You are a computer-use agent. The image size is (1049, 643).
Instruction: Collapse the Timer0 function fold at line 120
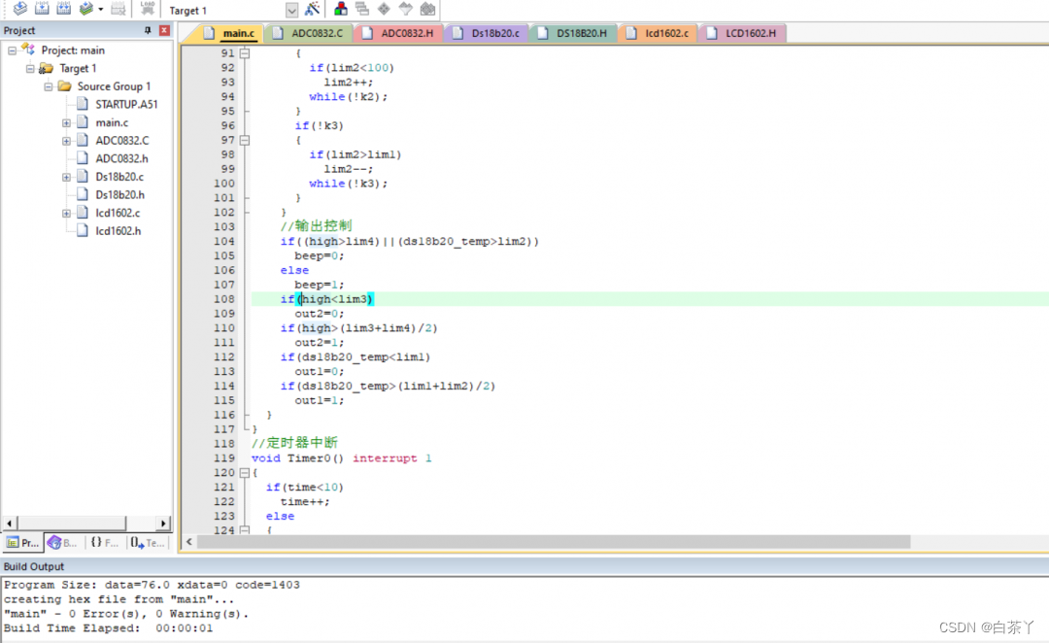(x=245, y=473)
